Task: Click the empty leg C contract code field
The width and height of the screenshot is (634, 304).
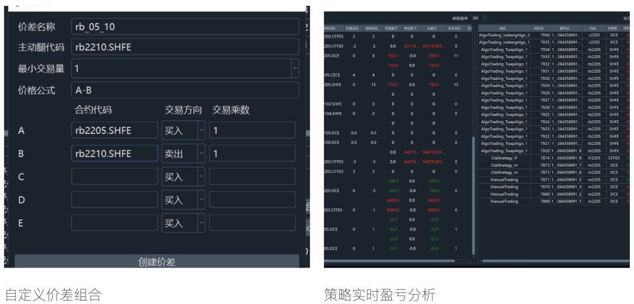Action: tap(115, 177)
